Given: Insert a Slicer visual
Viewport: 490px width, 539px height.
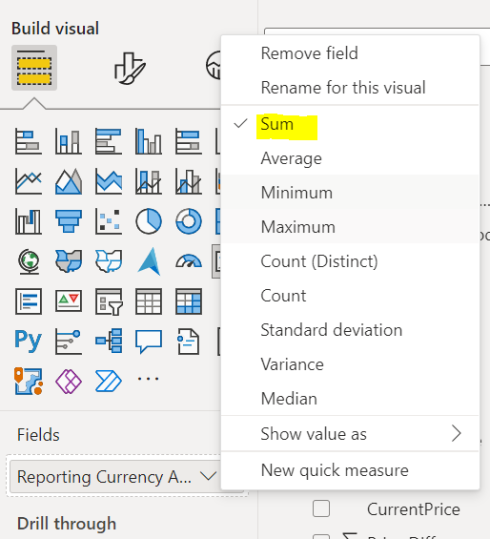Looking at the screenshot, I should 109,301.
